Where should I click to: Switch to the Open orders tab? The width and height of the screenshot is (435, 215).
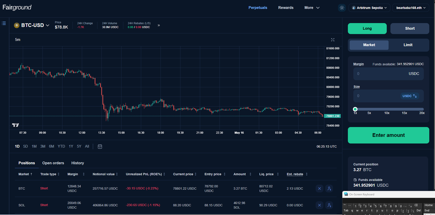53,163
